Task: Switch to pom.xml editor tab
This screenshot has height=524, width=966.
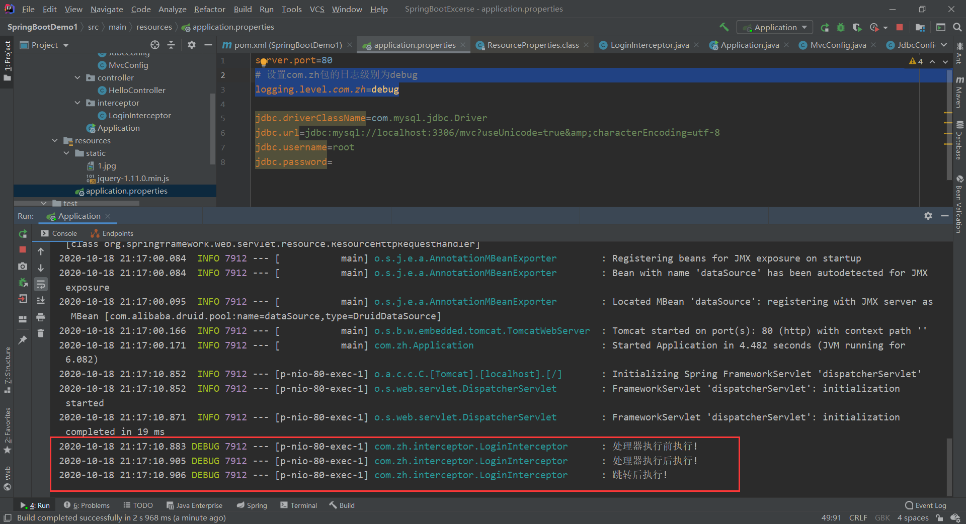Action: coord(287,45)
